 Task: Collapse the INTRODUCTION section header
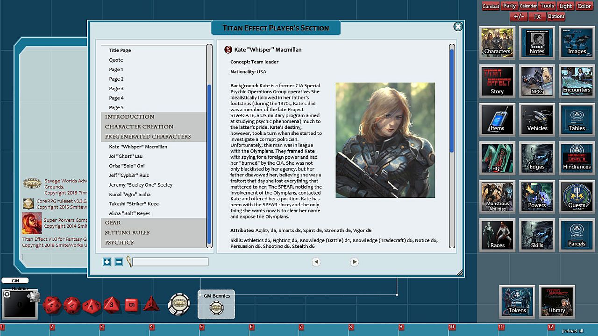[153, 117]
